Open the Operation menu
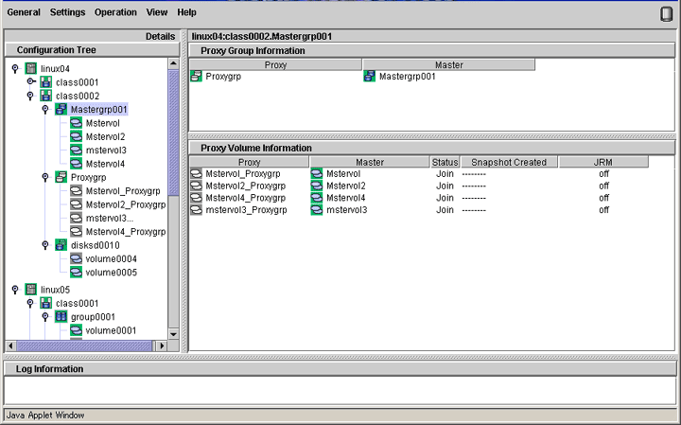 [x=115, y=12]
